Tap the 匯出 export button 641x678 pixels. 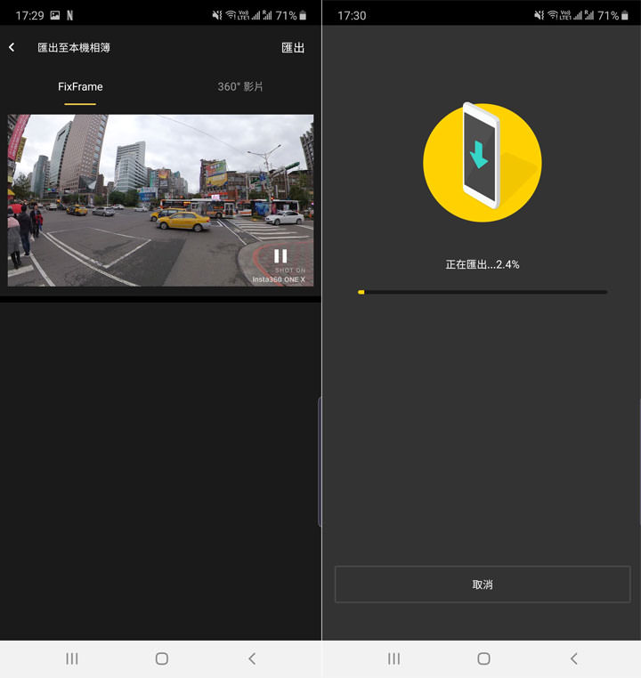click(x=293, y=47)
